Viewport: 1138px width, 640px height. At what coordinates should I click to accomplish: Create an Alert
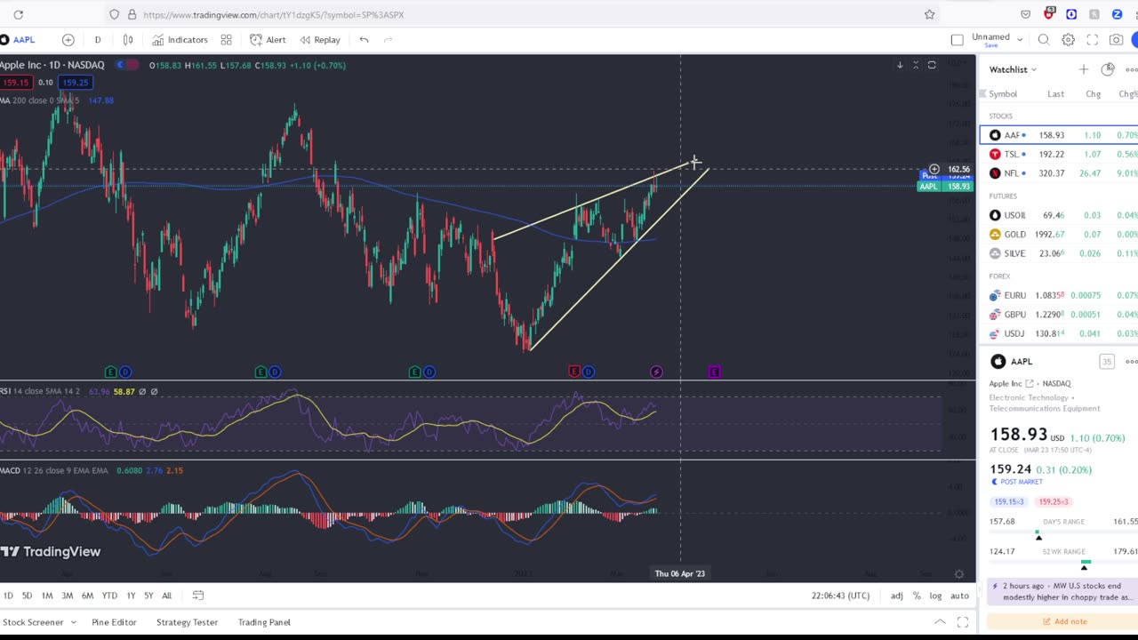click(x=268, y=39)
